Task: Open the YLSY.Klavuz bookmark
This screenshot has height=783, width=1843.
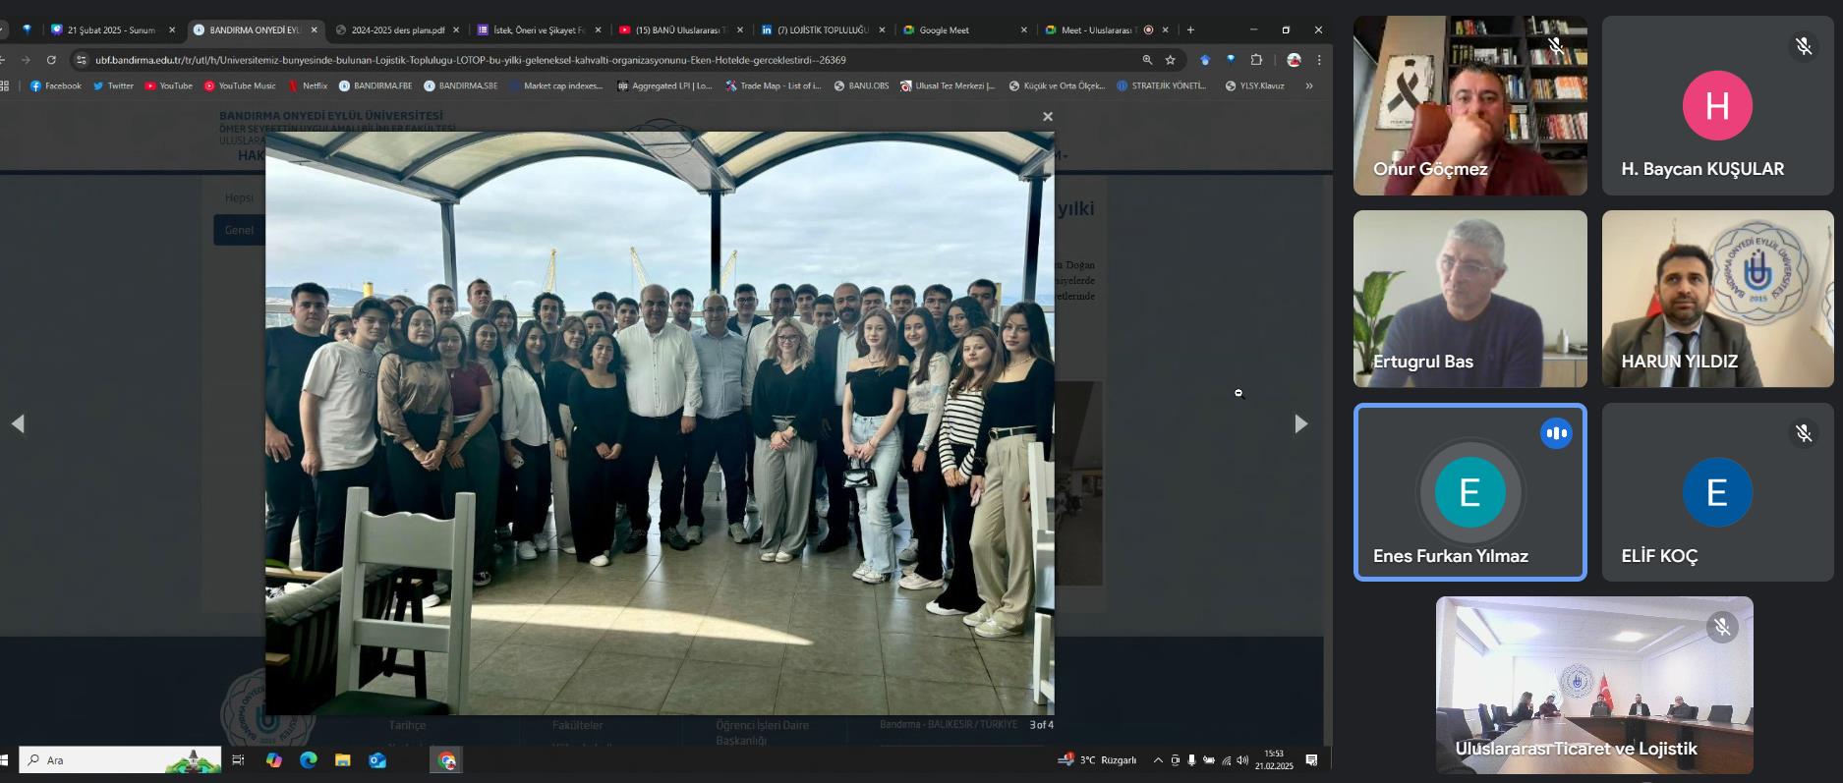Action: pos(1254,86)
